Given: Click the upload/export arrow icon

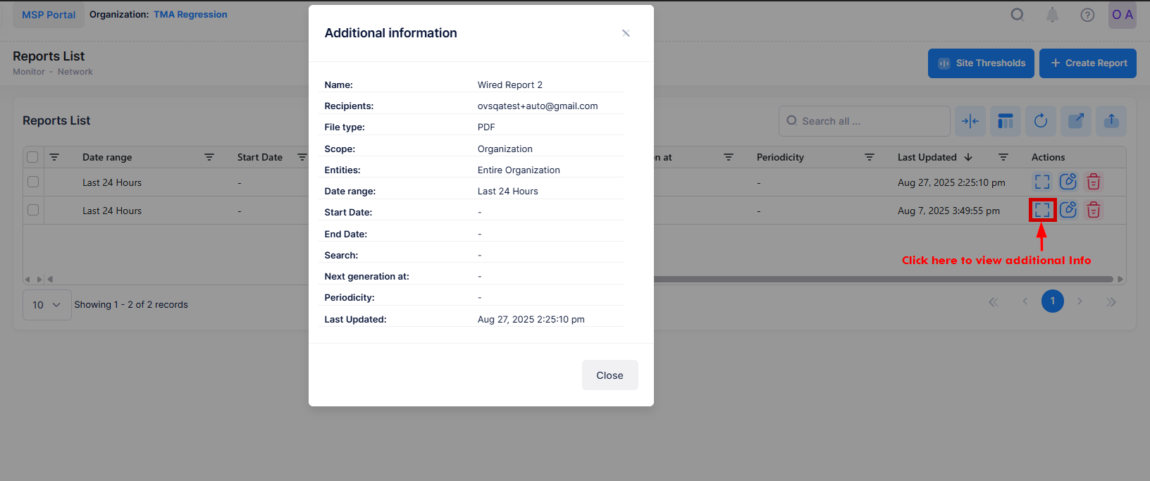Looking at the screenshot, I should [x=1111, y=121].
